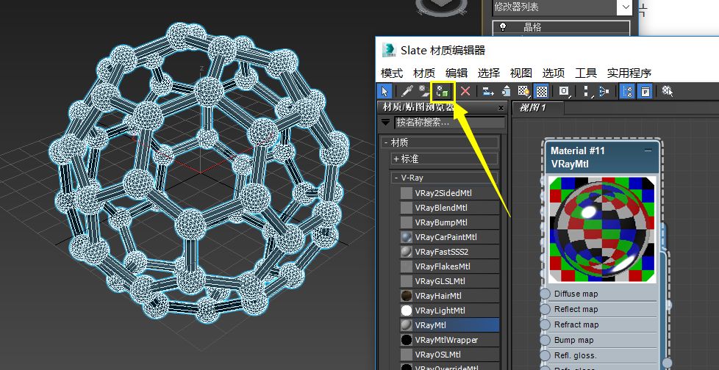This screenshot has width=719, height=370.
Task: Click VRayFastSSS2 sphere swatch
Action: tap(407, 252)
